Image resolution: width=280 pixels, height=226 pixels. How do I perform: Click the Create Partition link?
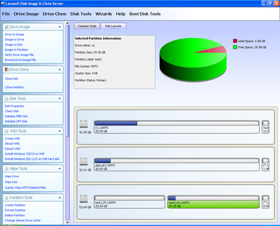16,205
